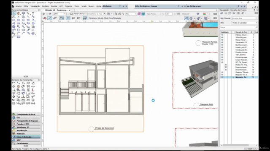This screenshot has width=270, height=151.
Task: Select the Line tool
Action: click(28, 17)
